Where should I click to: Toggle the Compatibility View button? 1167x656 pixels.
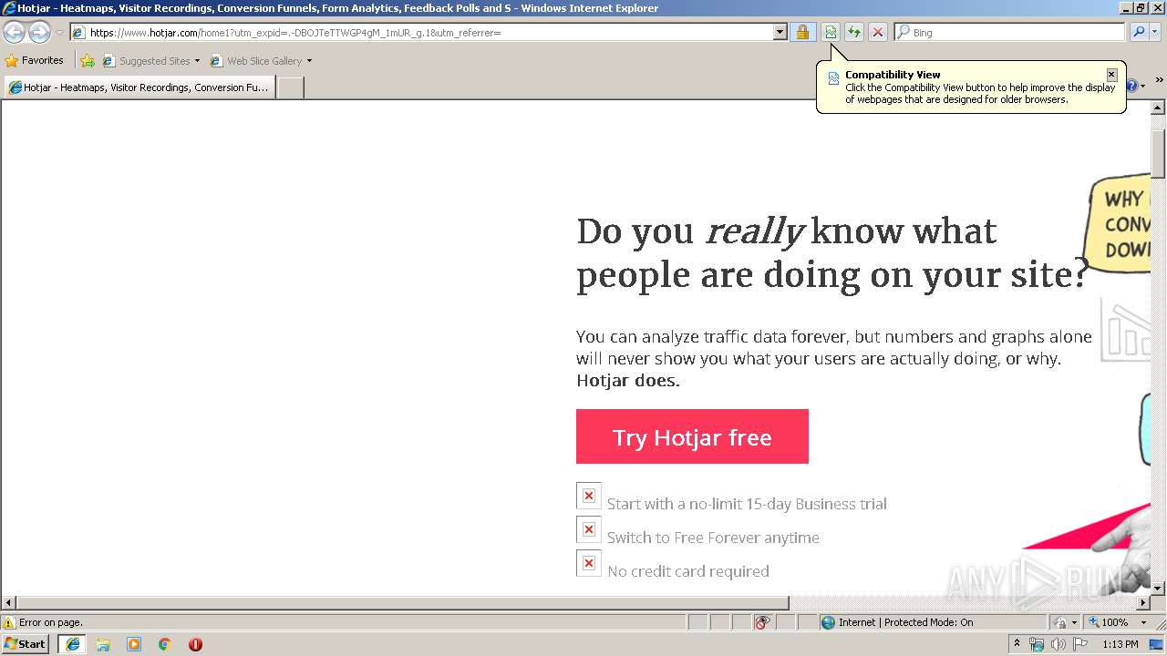(x=831, y=33)
